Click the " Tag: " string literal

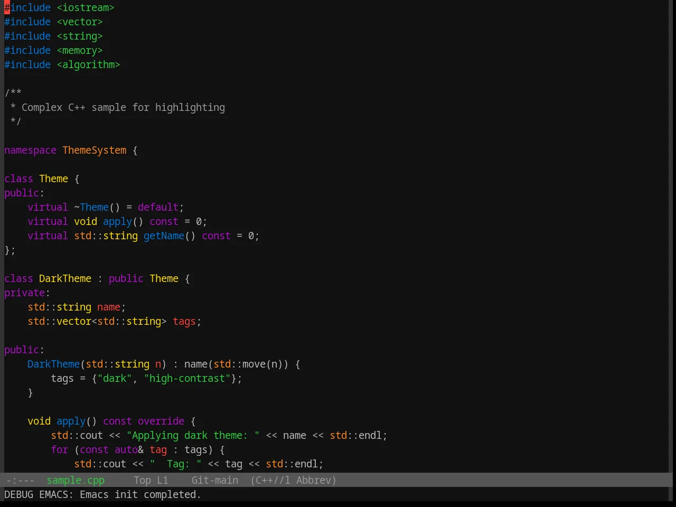pos(176,464)
